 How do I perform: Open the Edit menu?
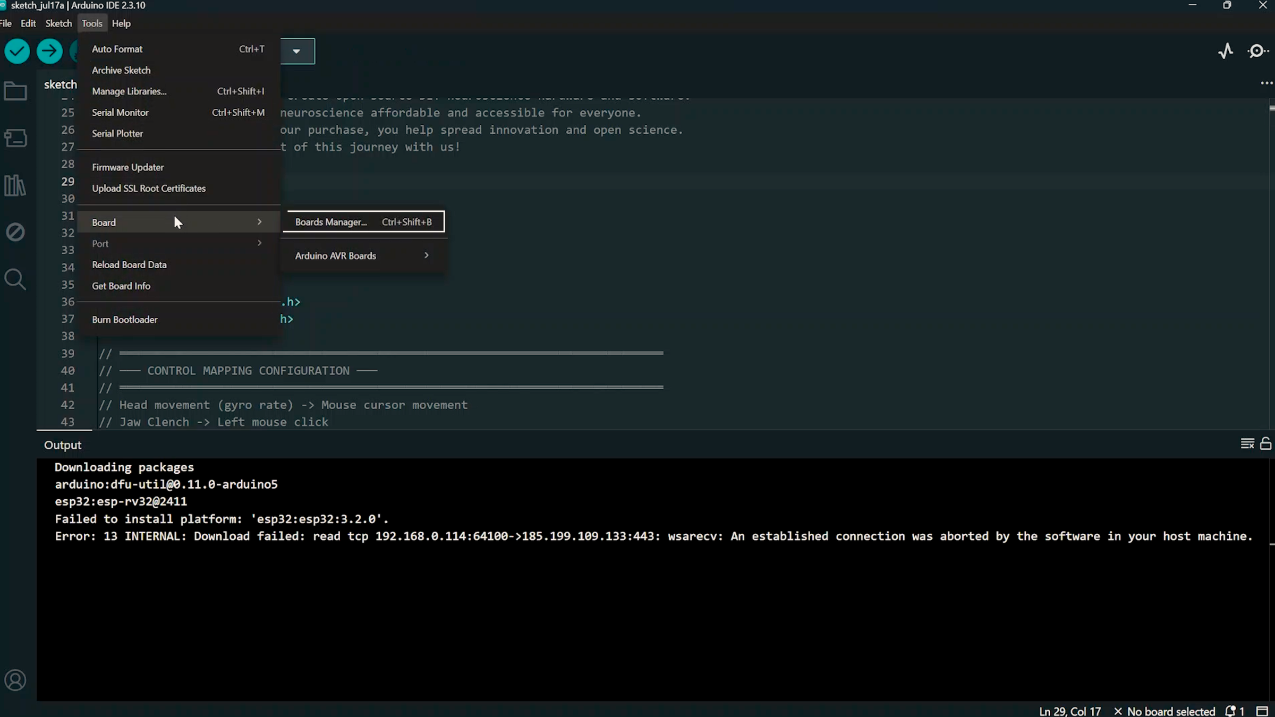click(x=28, y=23)
